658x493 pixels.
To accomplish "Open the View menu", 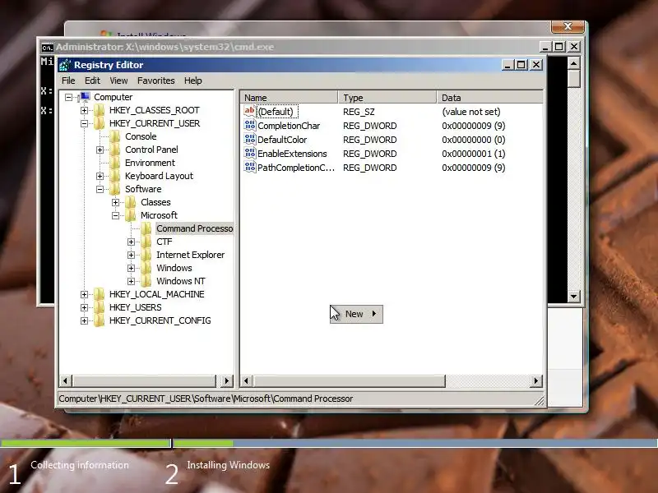I will click(118, 81).
